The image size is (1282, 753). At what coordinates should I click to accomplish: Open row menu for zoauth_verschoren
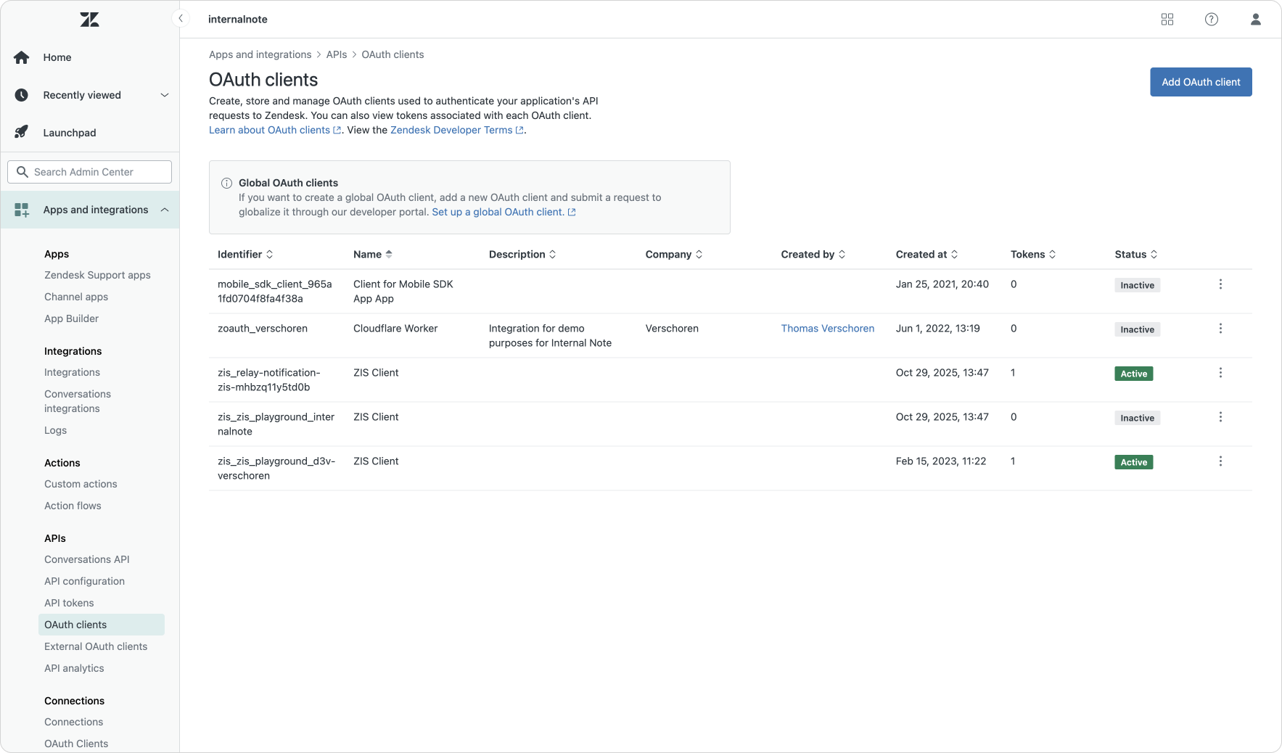click(x=1220, y=329)
